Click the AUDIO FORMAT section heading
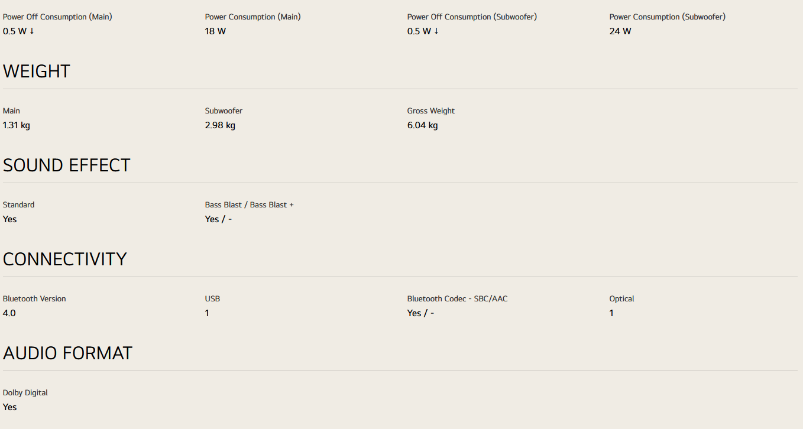This screenshot has width=803, height=429. pos(67,353)
